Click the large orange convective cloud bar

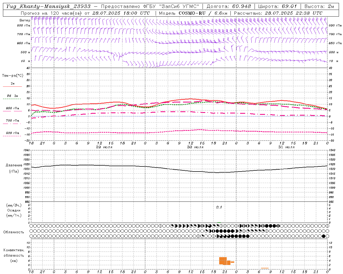(223, 261)
